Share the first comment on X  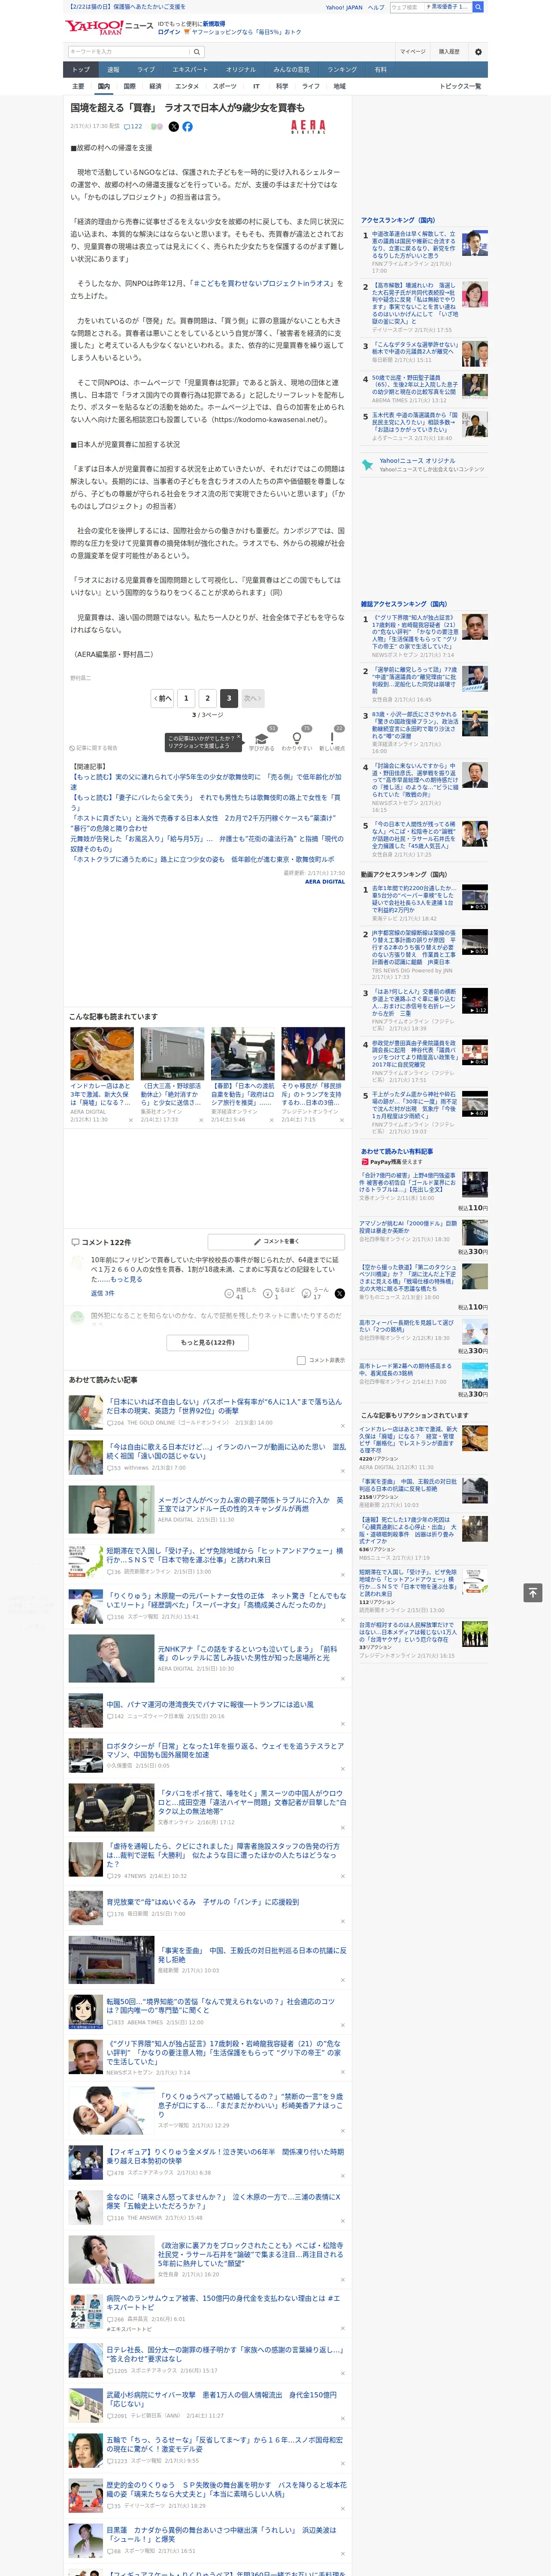click(339, 1293)
